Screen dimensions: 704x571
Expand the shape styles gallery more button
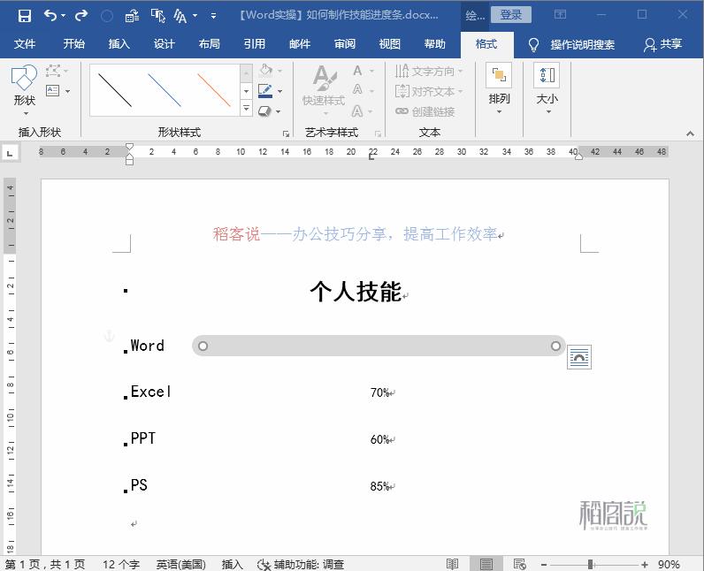pos(247,109)
